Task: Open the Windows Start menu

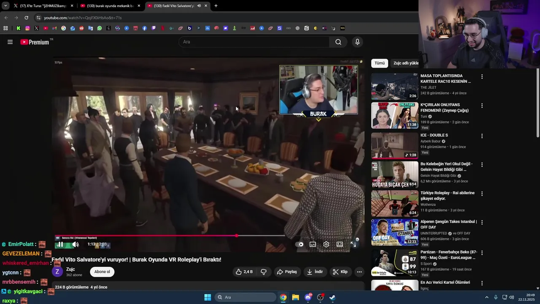Action: pos(208,297)
